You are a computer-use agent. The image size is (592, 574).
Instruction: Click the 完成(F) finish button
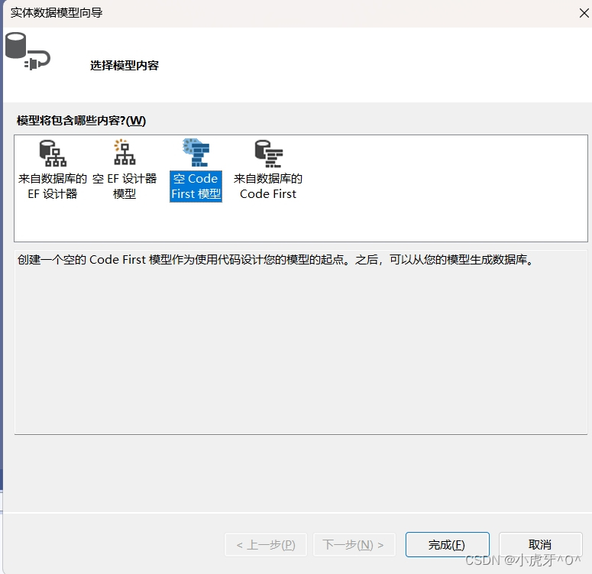[448, 544]
